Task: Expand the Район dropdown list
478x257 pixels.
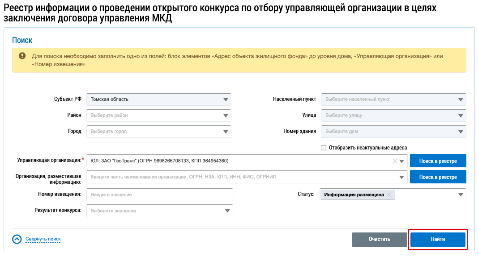Action: point(226,116)
